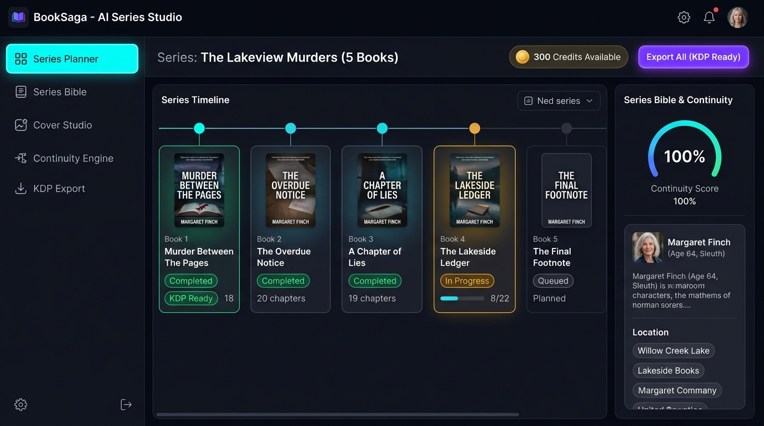The width and height of the screenshot is (764, 426).
Task: Select Willow Creek Lake location tag
Action: tap(673, 351)
